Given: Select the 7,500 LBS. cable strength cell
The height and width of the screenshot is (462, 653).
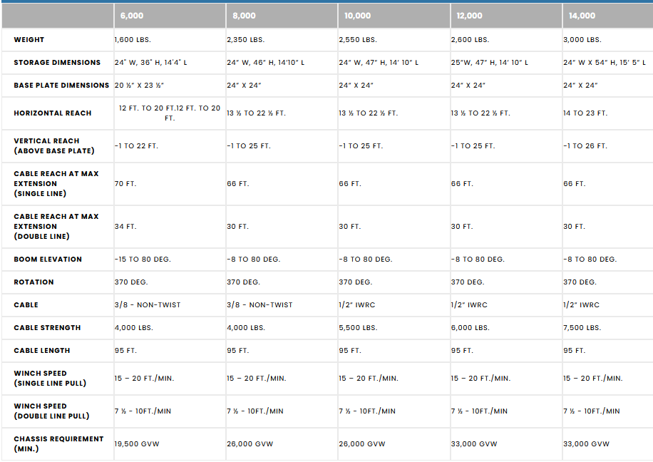Looking at the screenshot, I should tap(582, 328).
